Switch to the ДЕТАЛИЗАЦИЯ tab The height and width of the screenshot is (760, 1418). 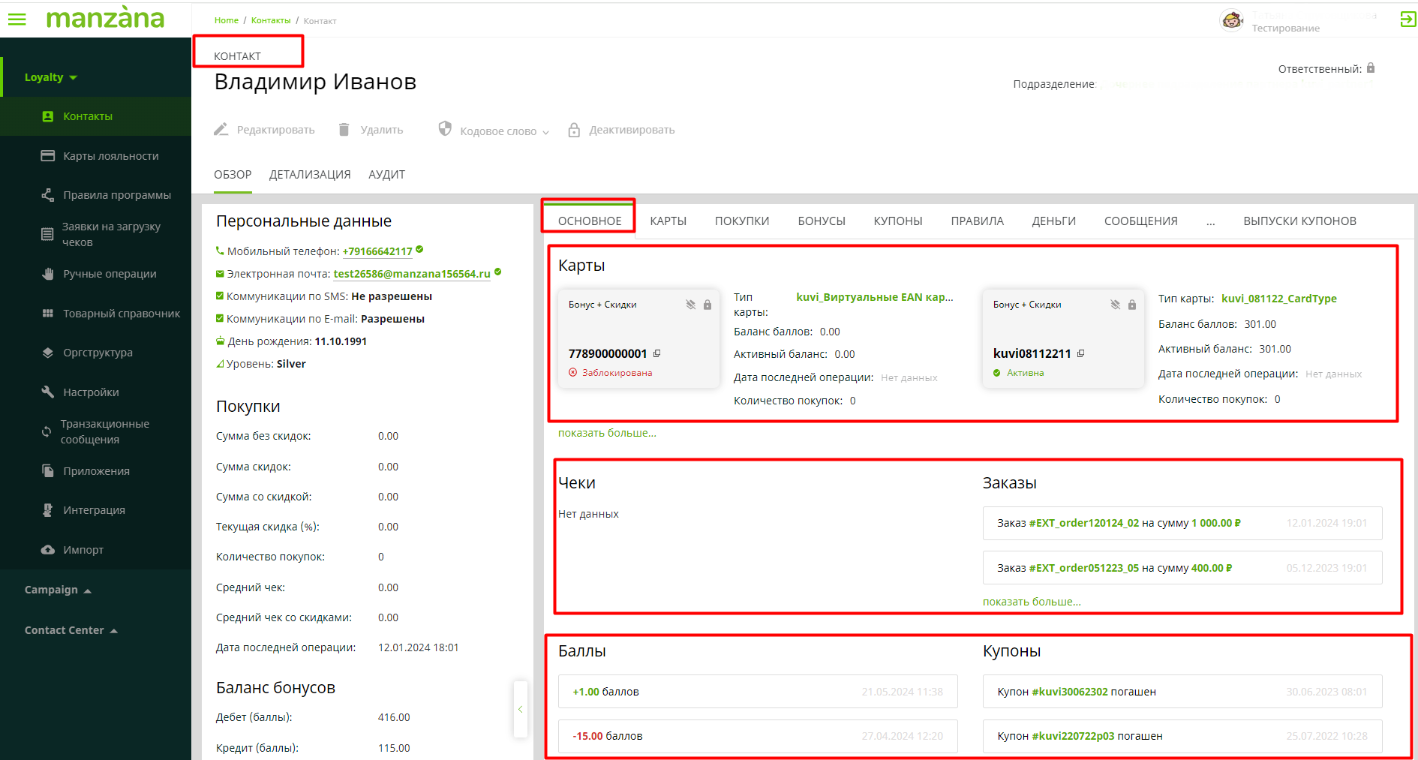tap(310, 175)
